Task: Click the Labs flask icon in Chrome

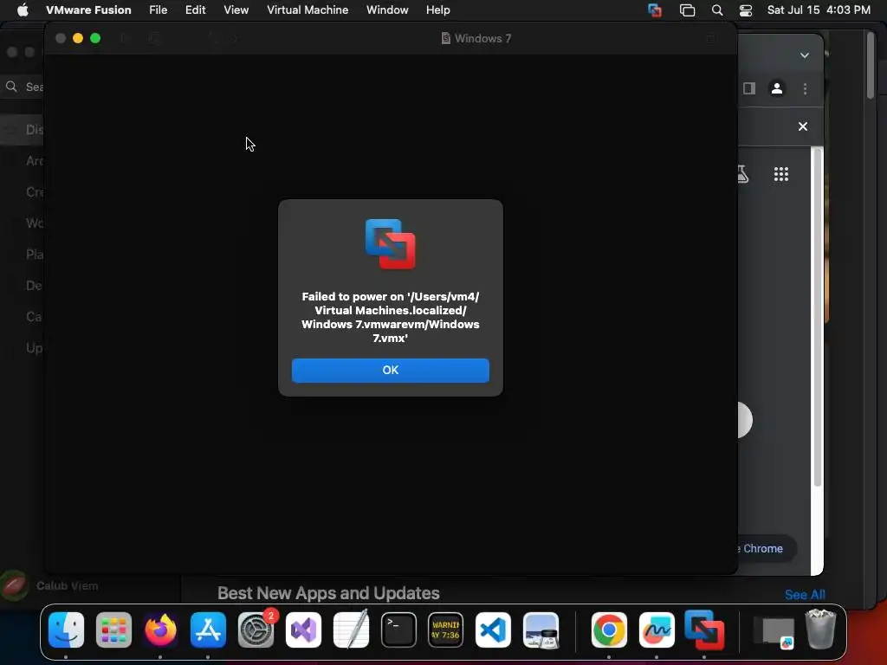Action: pyautogui.click(x=742, y=174)
